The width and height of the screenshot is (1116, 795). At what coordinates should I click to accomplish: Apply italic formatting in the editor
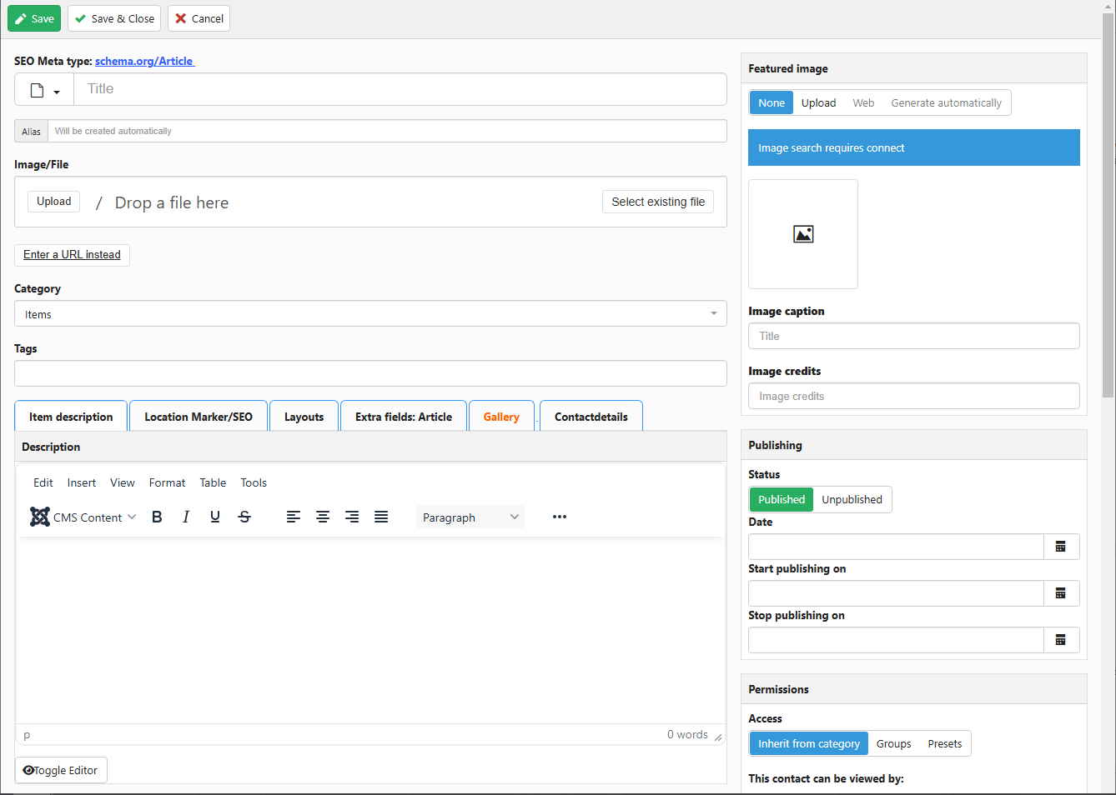(186, 517)
